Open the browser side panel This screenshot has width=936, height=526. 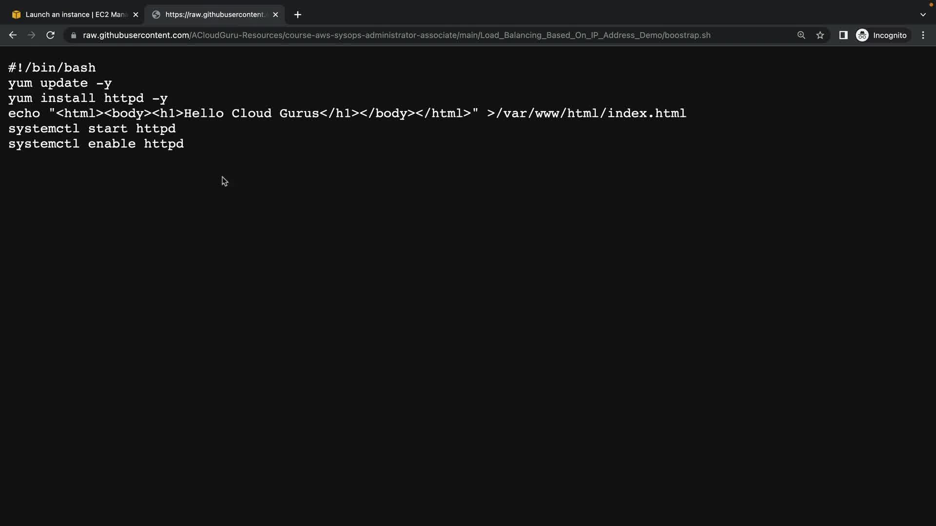click(843, 35)
